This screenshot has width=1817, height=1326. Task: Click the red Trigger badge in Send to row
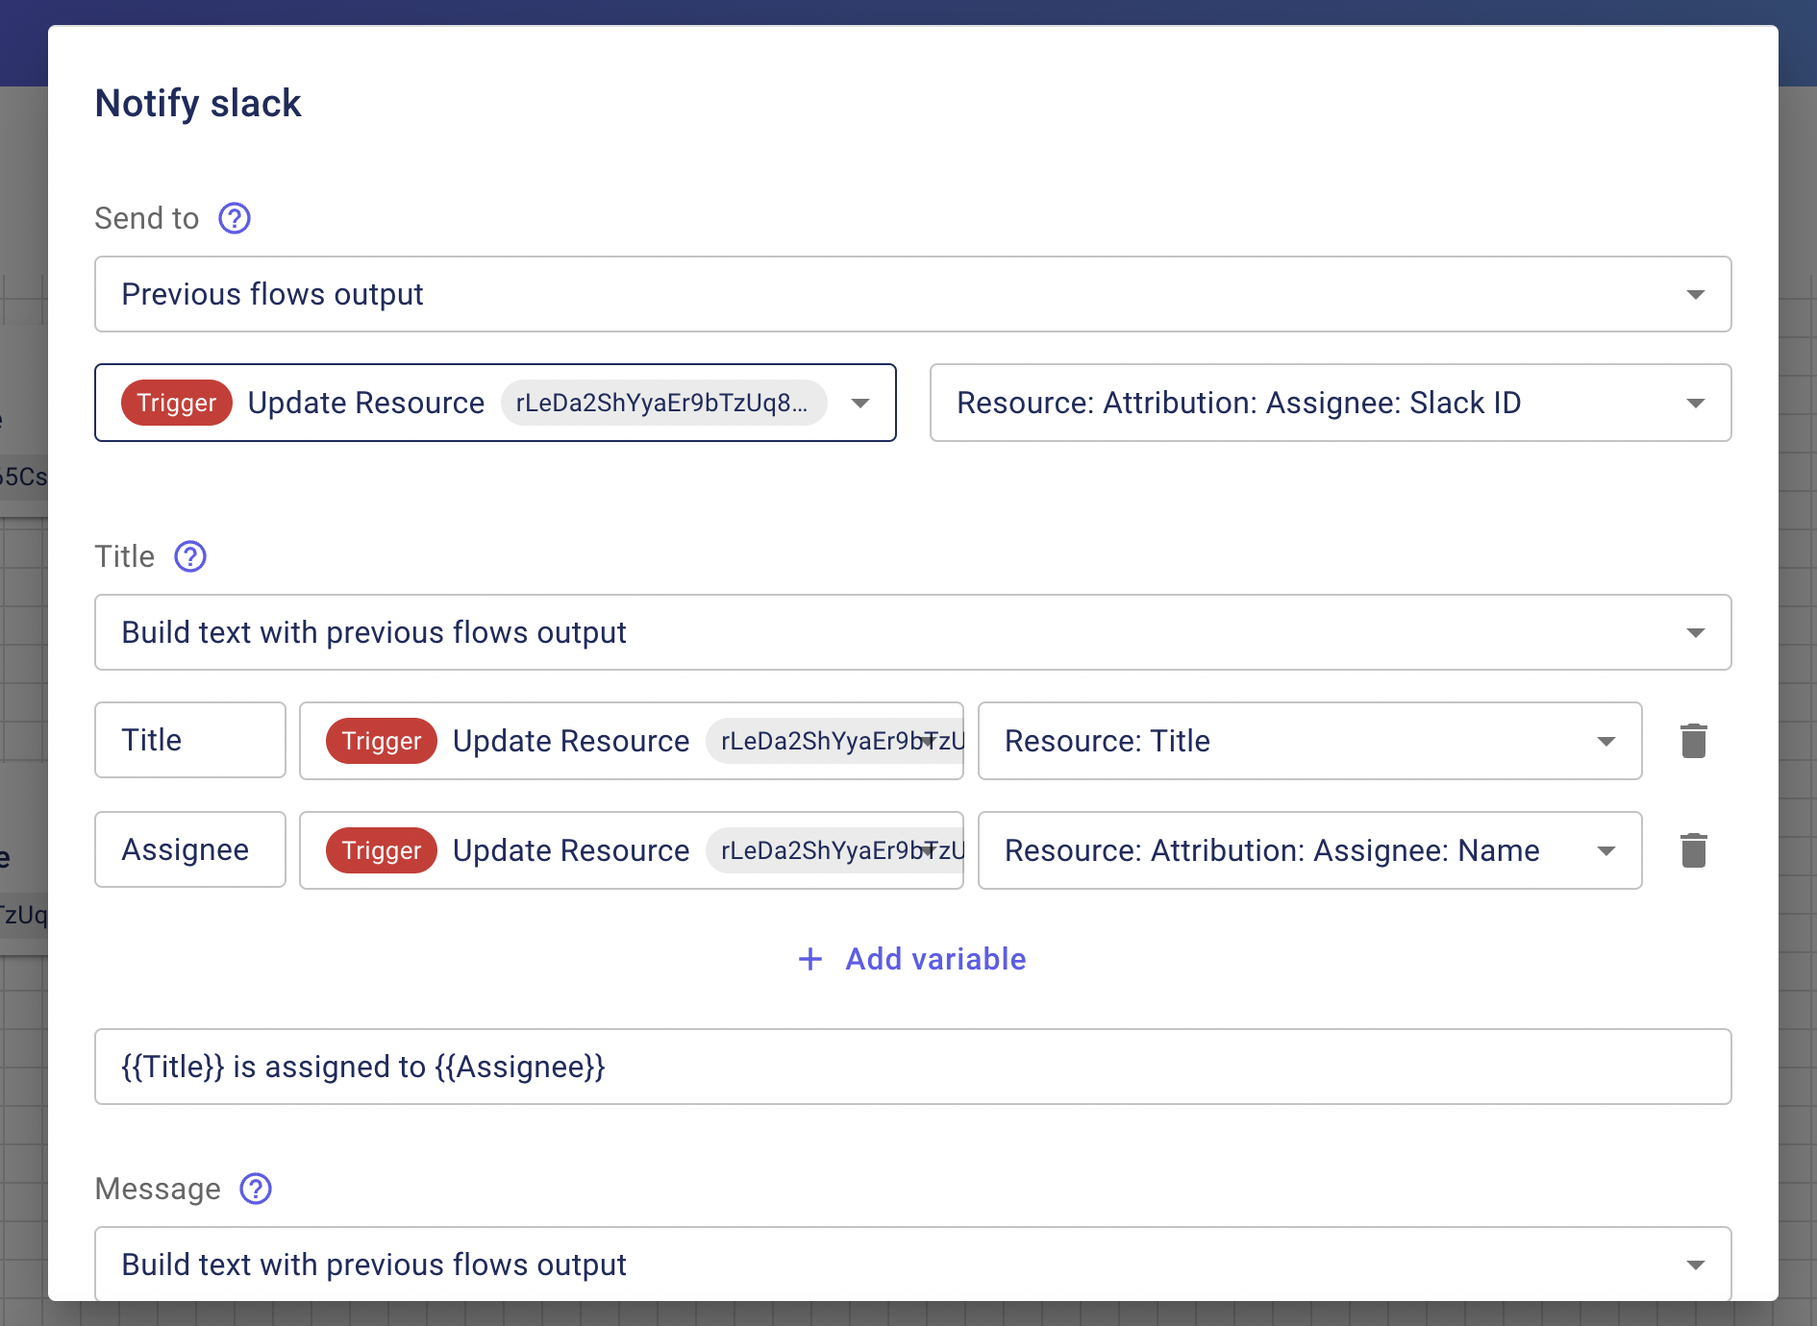coord(177,403)
